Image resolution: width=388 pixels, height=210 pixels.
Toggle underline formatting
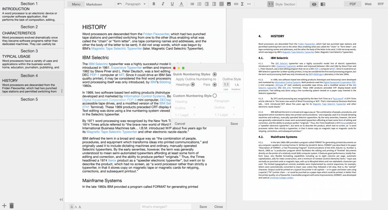coord(172,4)
